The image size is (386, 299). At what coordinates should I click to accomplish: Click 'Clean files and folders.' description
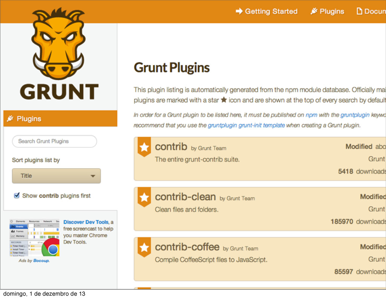(x=187, y=210)
